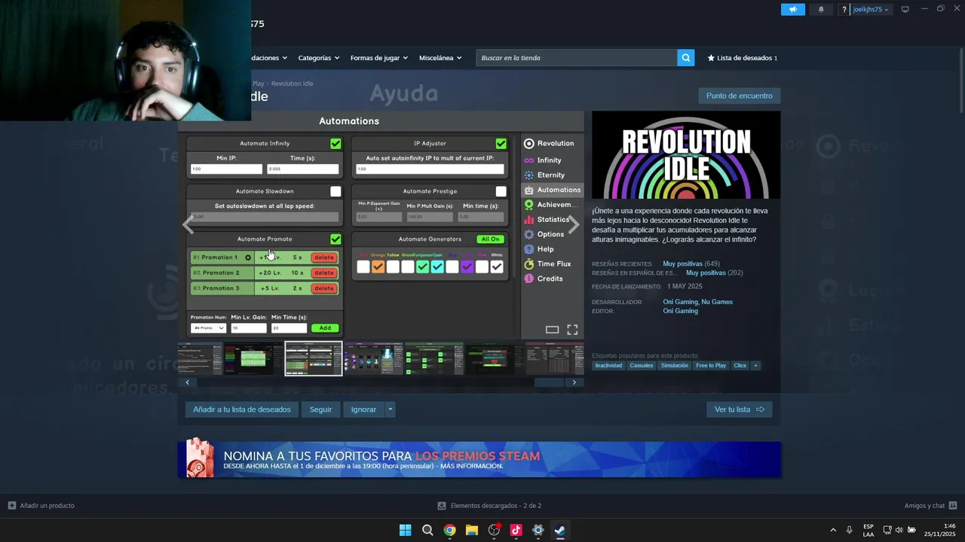Uncheck the Orange generator box
The image size is (965, 542).
(x=378, y=266)
